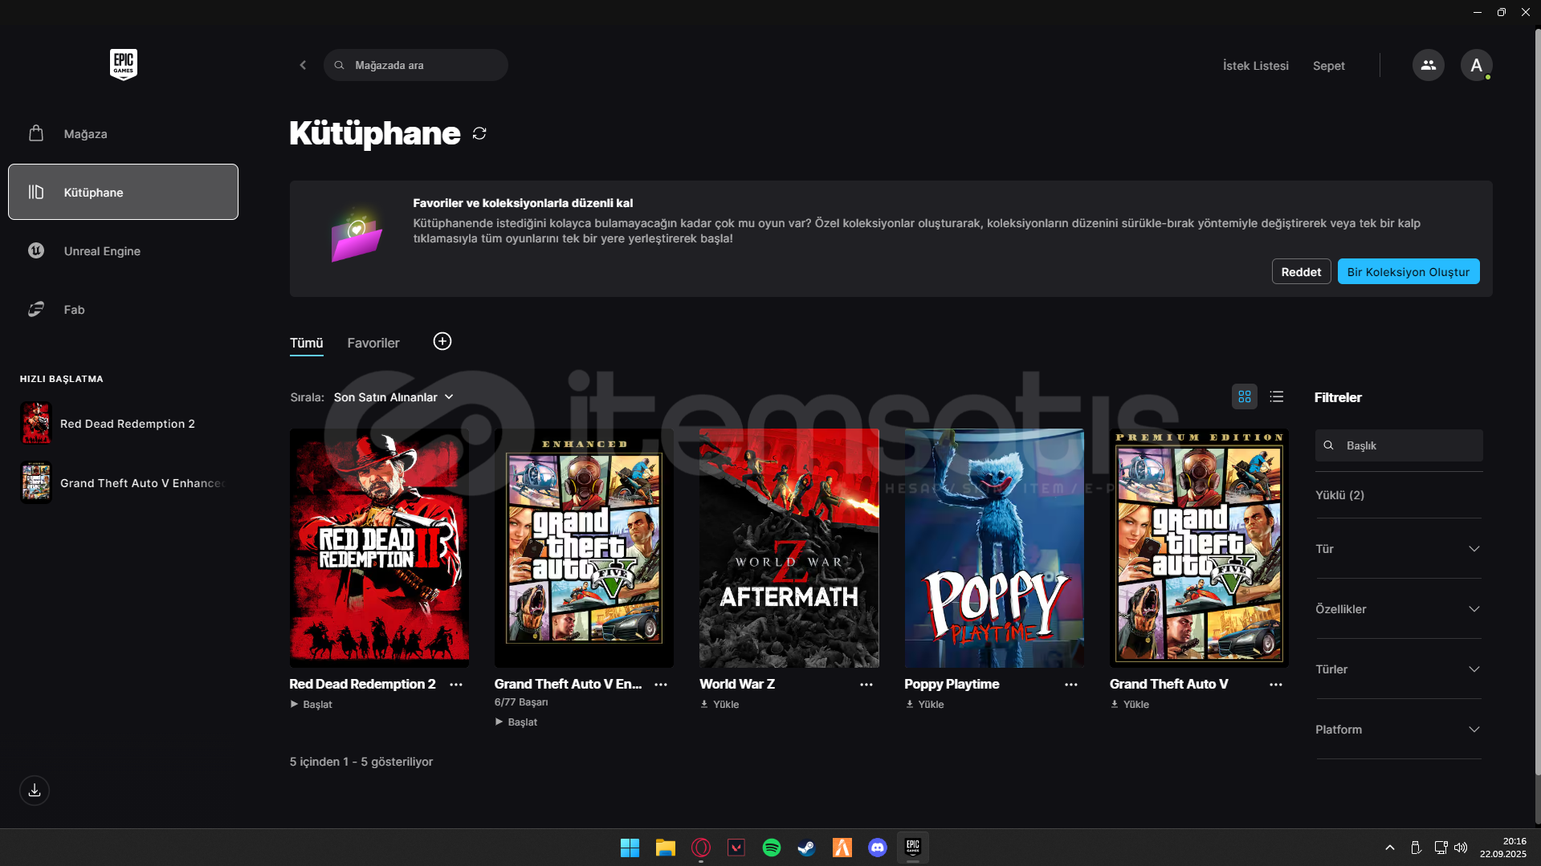1541x866 pixels.
Task: Open the volume control in system tray
Action: click(x=1461, y=848)
